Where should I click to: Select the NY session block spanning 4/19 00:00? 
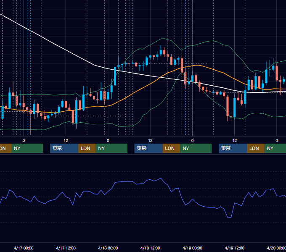(196, 148)
